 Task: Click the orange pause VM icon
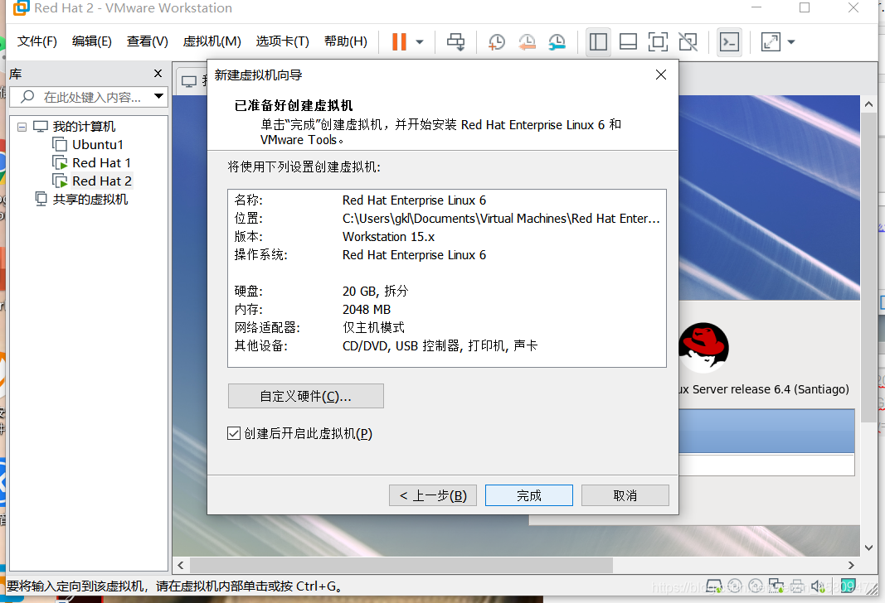pos(399,41)
